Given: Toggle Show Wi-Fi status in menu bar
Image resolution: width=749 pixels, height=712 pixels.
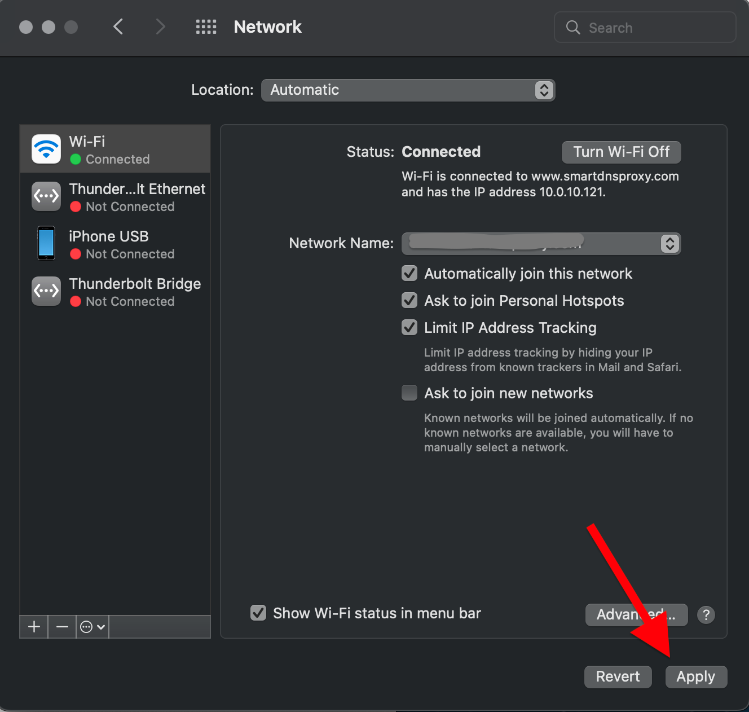Looking at the screenshot, I should coord(258,613).
